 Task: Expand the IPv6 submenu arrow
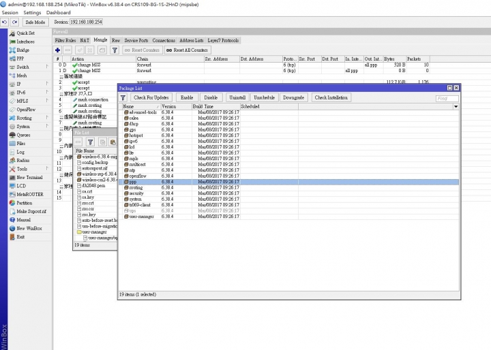[47, 93]
